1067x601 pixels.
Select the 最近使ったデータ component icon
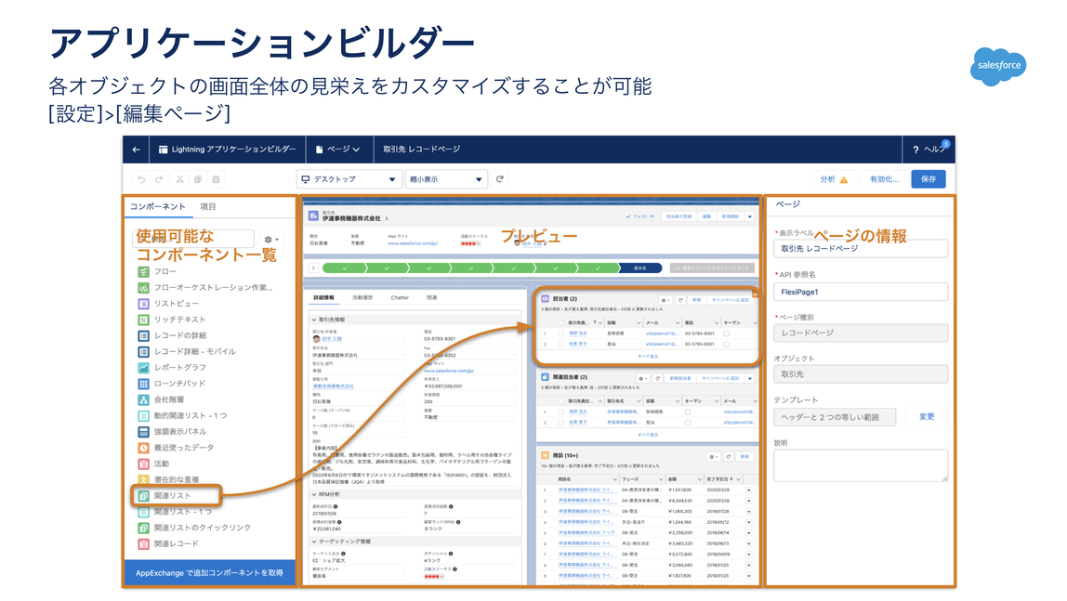(143, 448)
